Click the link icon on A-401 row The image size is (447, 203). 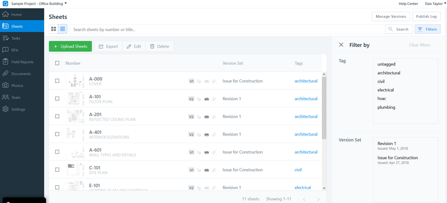tap(199, 134)
